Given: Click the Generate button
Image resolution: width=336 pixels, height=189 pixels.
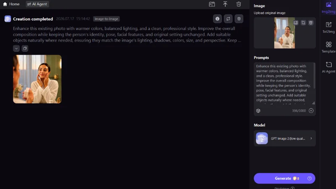Looking at the screenshot, I should coord(284,178).
